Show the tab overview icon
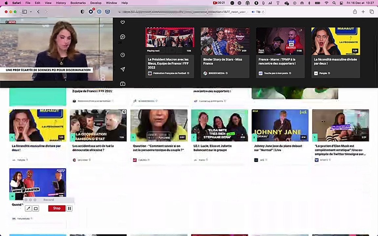This screenshot has height=236, width=378. click(371, 11)
